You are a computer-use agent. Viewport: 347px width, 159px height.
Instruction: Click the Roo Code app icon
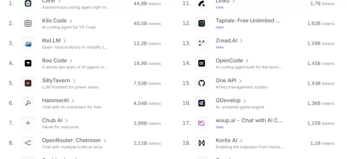click(28, 63)
